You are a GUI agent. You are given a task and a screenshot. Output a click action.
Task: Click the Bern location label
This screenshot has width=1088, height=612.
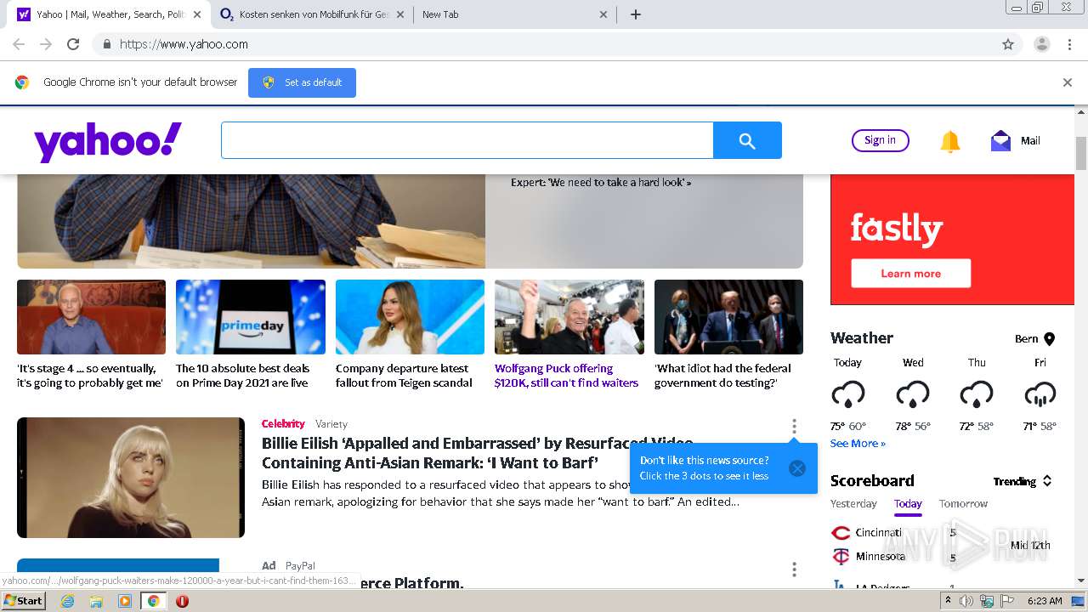(x=1026, y=339)
